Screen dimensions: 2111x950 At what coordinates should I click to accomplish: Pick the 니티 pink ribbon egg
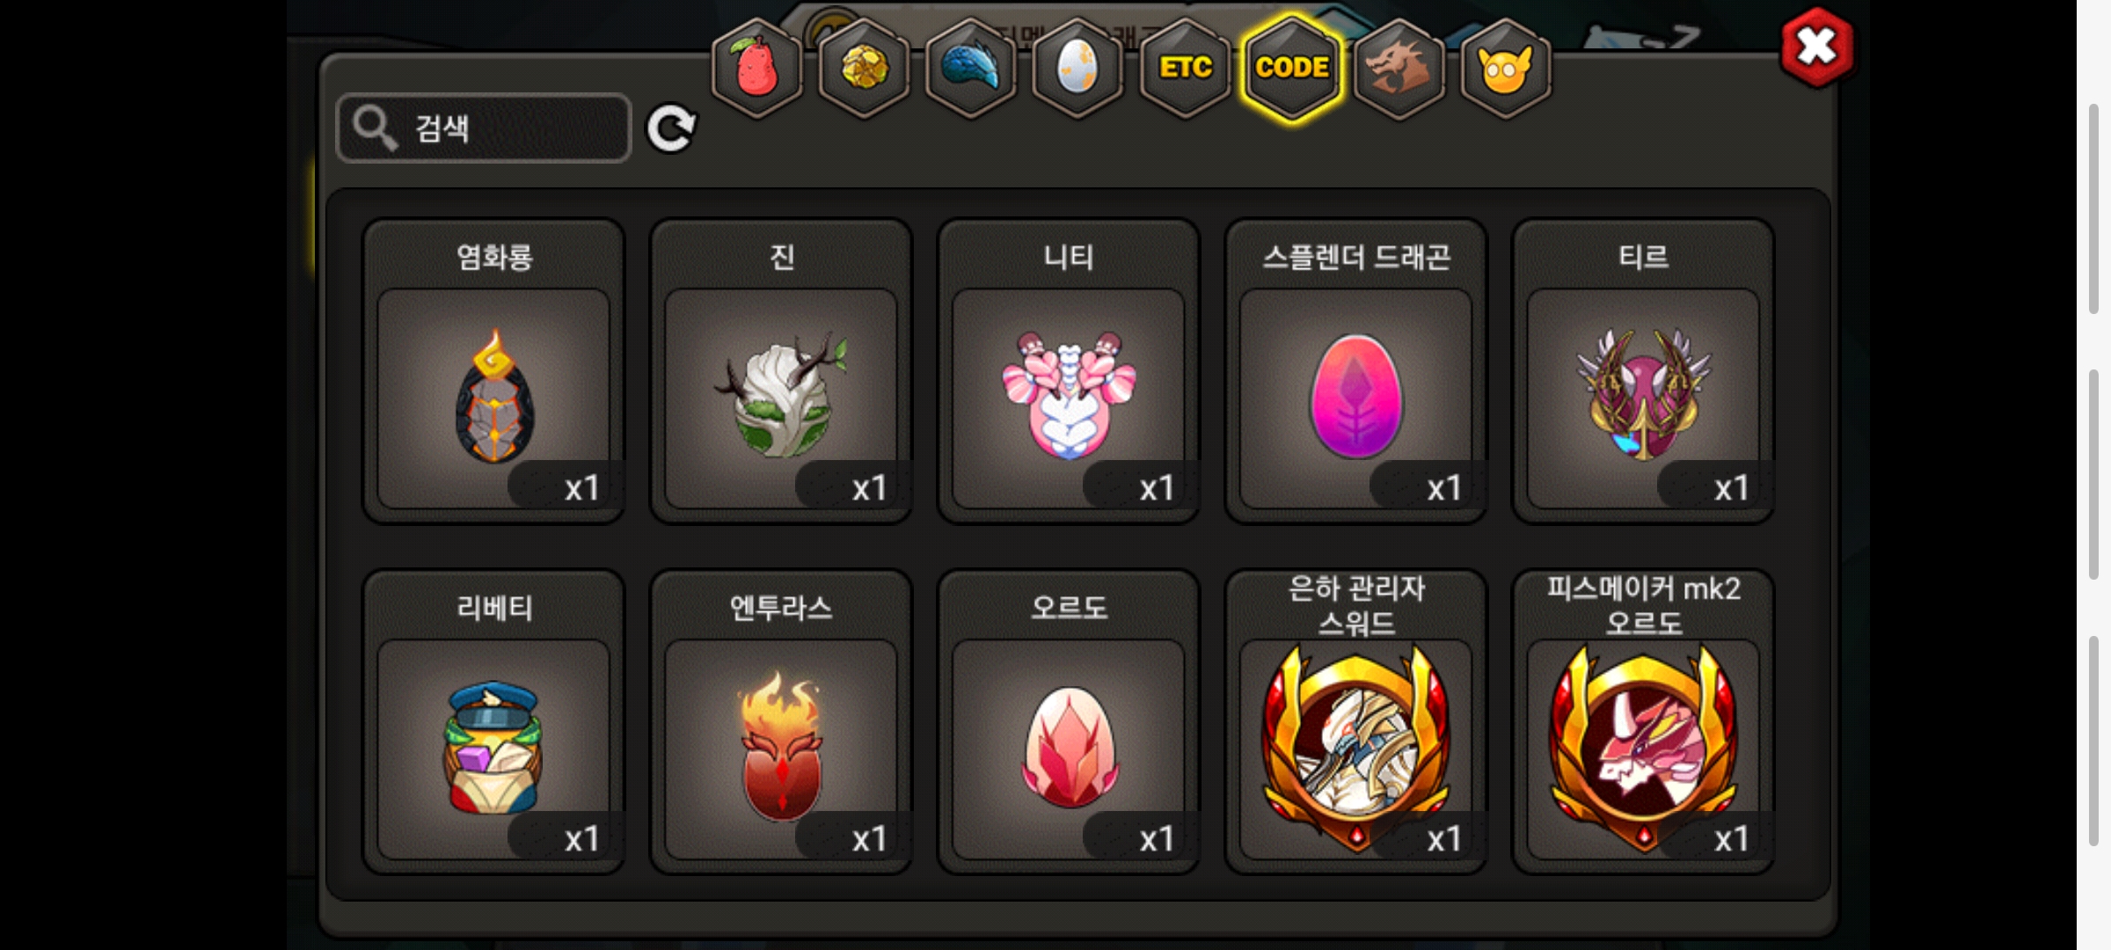pyautogui.click(x=1069, y=371)
